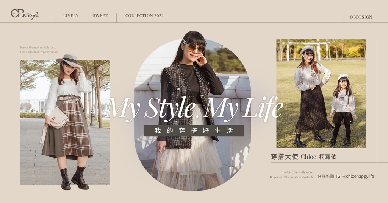
Task: Open the LIVELY menu item
Action: 71,16
